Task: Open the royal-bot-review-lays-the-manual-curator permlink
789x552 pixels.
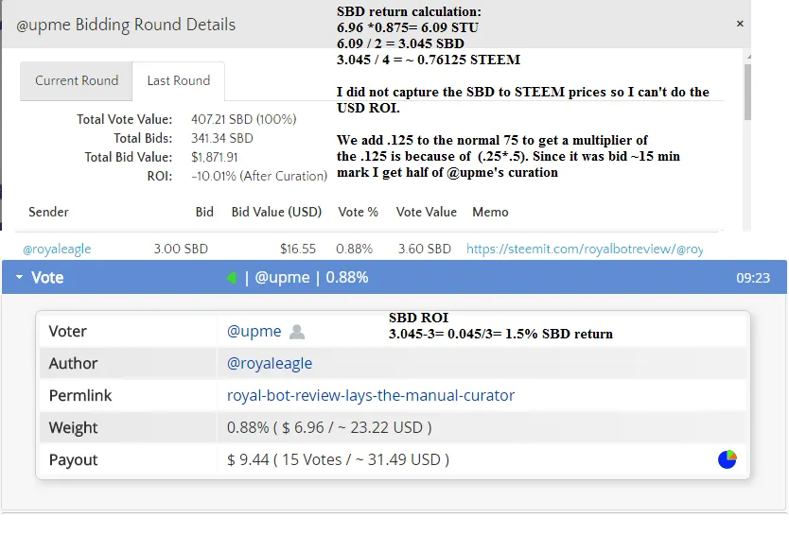Action: point(370,396)
